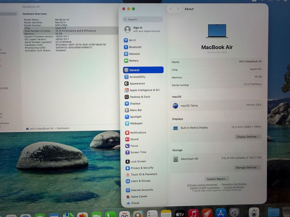Select the System Firmware Version row

tap(70, 37)
